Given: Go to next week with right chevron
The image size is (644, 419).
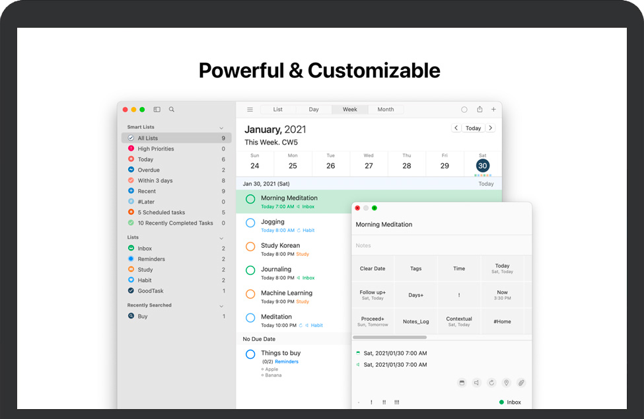Looking at the screenshot, I should point(490,128).
